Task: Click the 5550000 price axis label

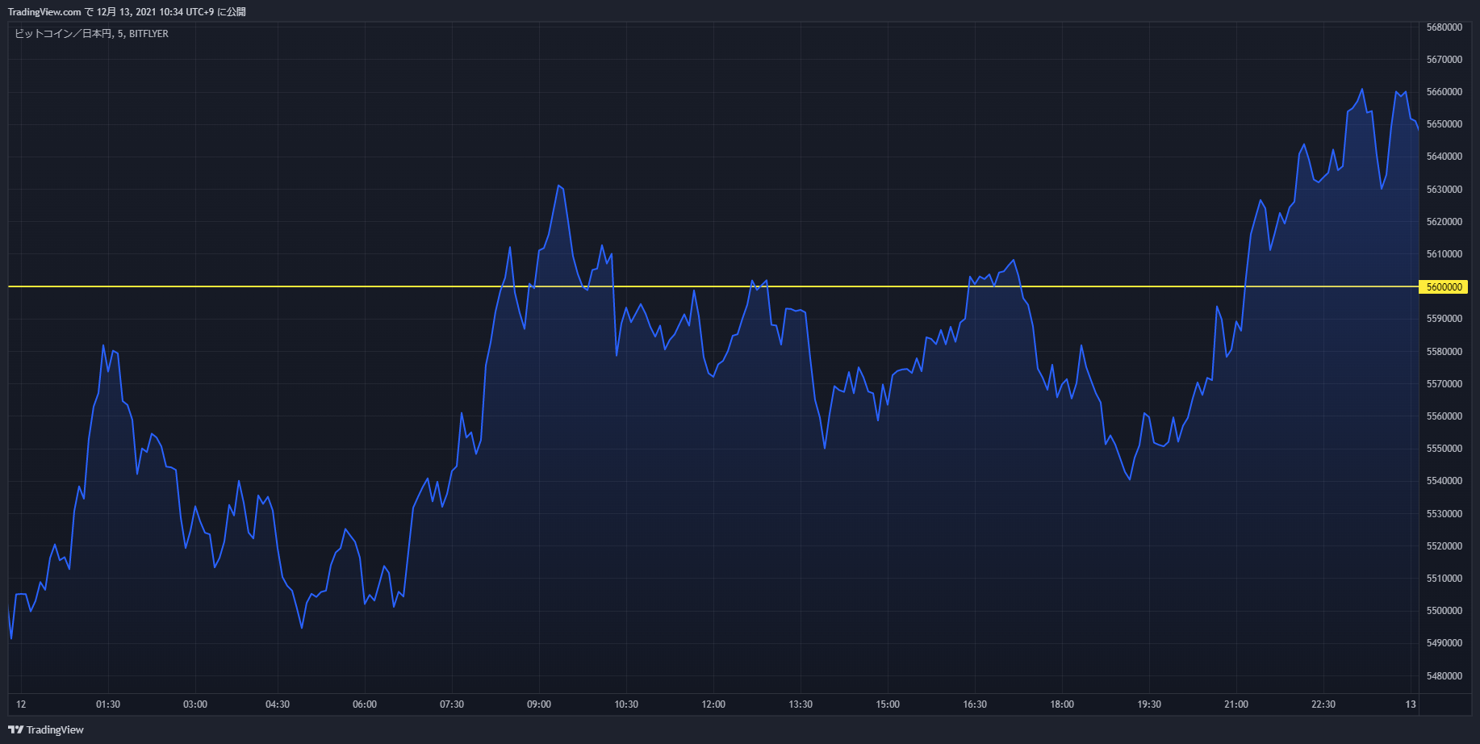Action: click(1444, 449)
